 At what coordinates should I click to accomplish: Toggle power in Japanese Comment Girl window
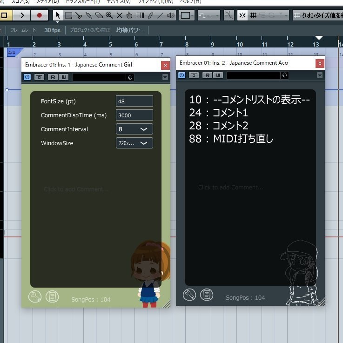pos(27,77)
